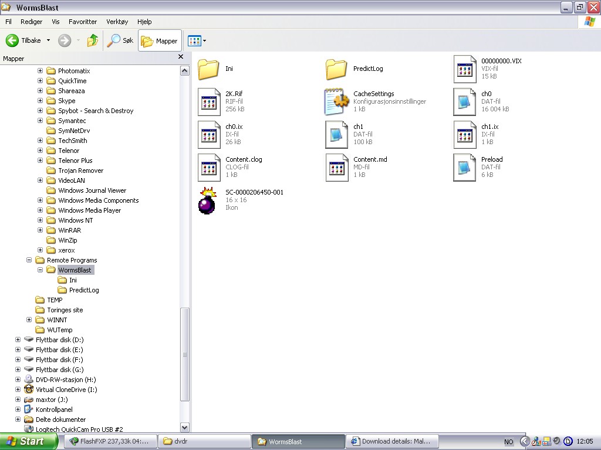Viewport: 601px width, 450px height.
Task: Select the ch0 DAT file icon
Action: [465, 102]
